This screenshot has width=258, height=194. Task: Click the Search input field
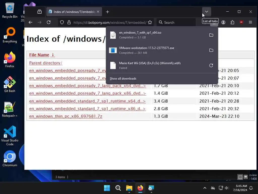pyautogui.click(x=176, y=22)
